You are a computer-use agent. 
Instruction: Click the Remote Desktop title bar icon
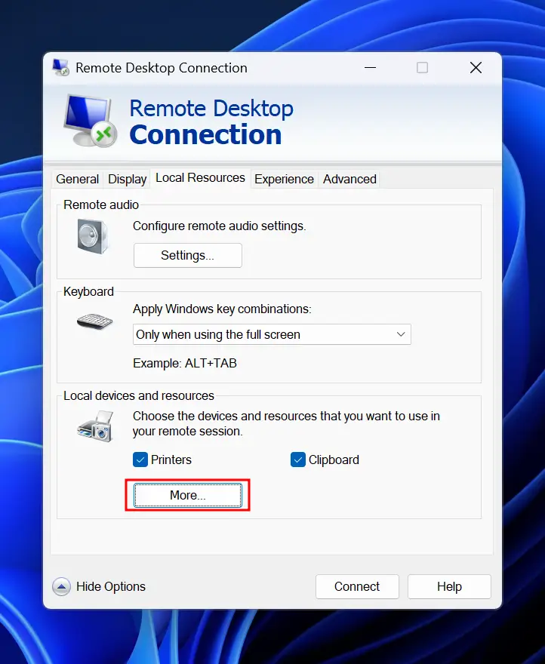coord(60,67)
